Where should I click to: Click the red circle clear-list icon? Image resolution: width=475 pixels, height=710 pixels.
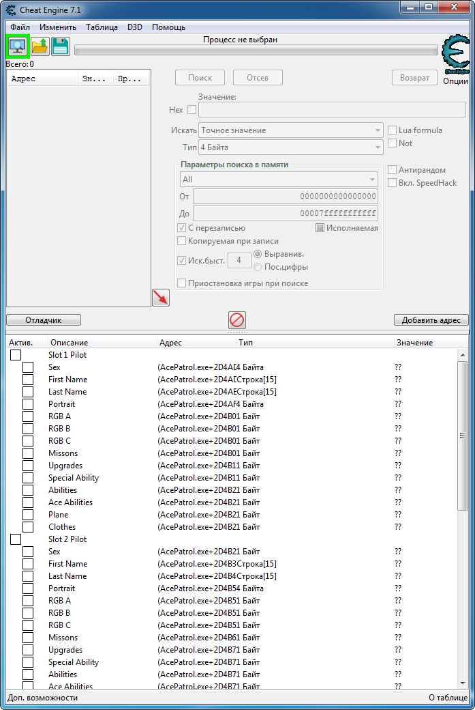coord(237,319)
